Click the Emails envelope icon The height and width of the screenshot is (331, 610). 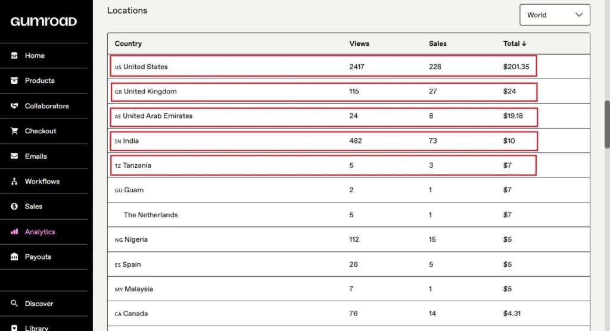(x=14, y=156)
